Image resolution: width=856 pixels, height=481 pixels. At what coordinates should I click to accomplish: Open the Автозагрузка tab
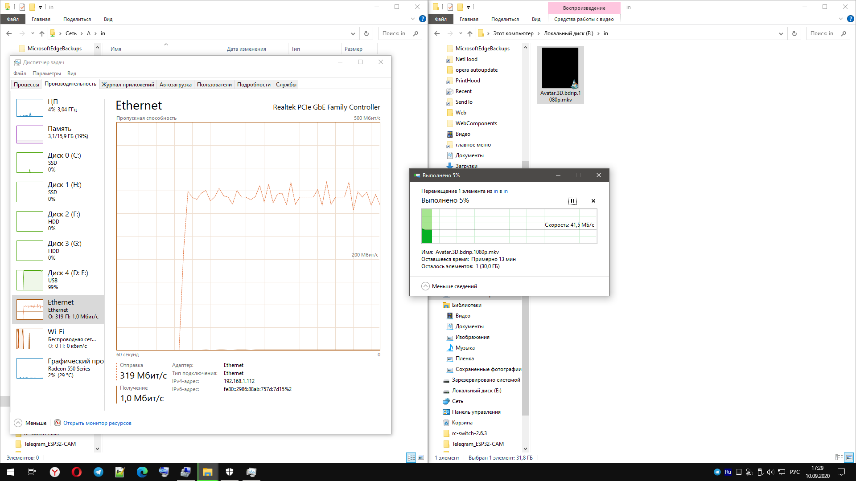[175, 85]
